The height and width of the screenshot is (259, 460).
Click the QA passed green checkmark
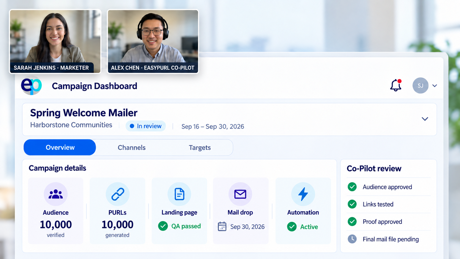163,226
